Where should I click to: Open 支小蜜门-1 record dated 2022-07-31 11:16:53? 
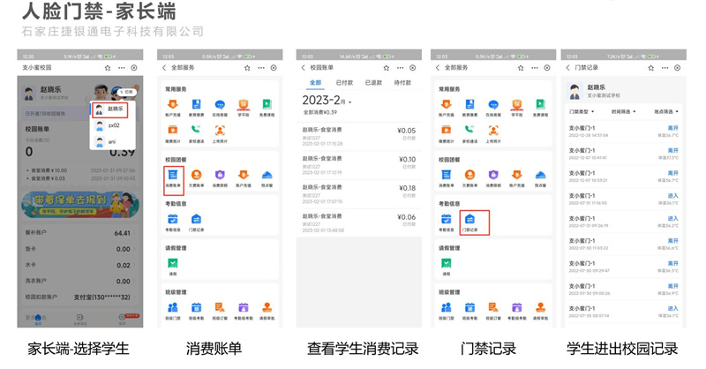click(624, 200)
